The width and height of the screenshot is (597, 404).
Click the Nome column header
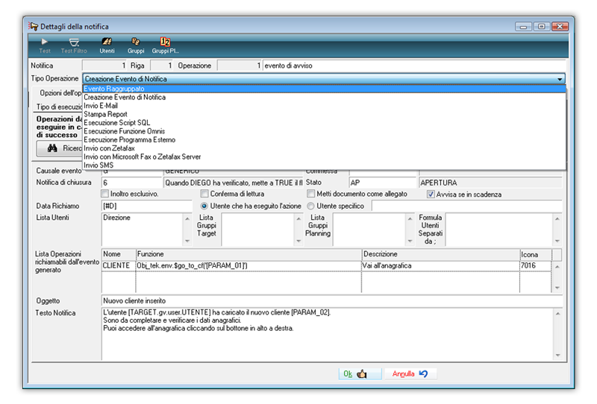[119, 254]
